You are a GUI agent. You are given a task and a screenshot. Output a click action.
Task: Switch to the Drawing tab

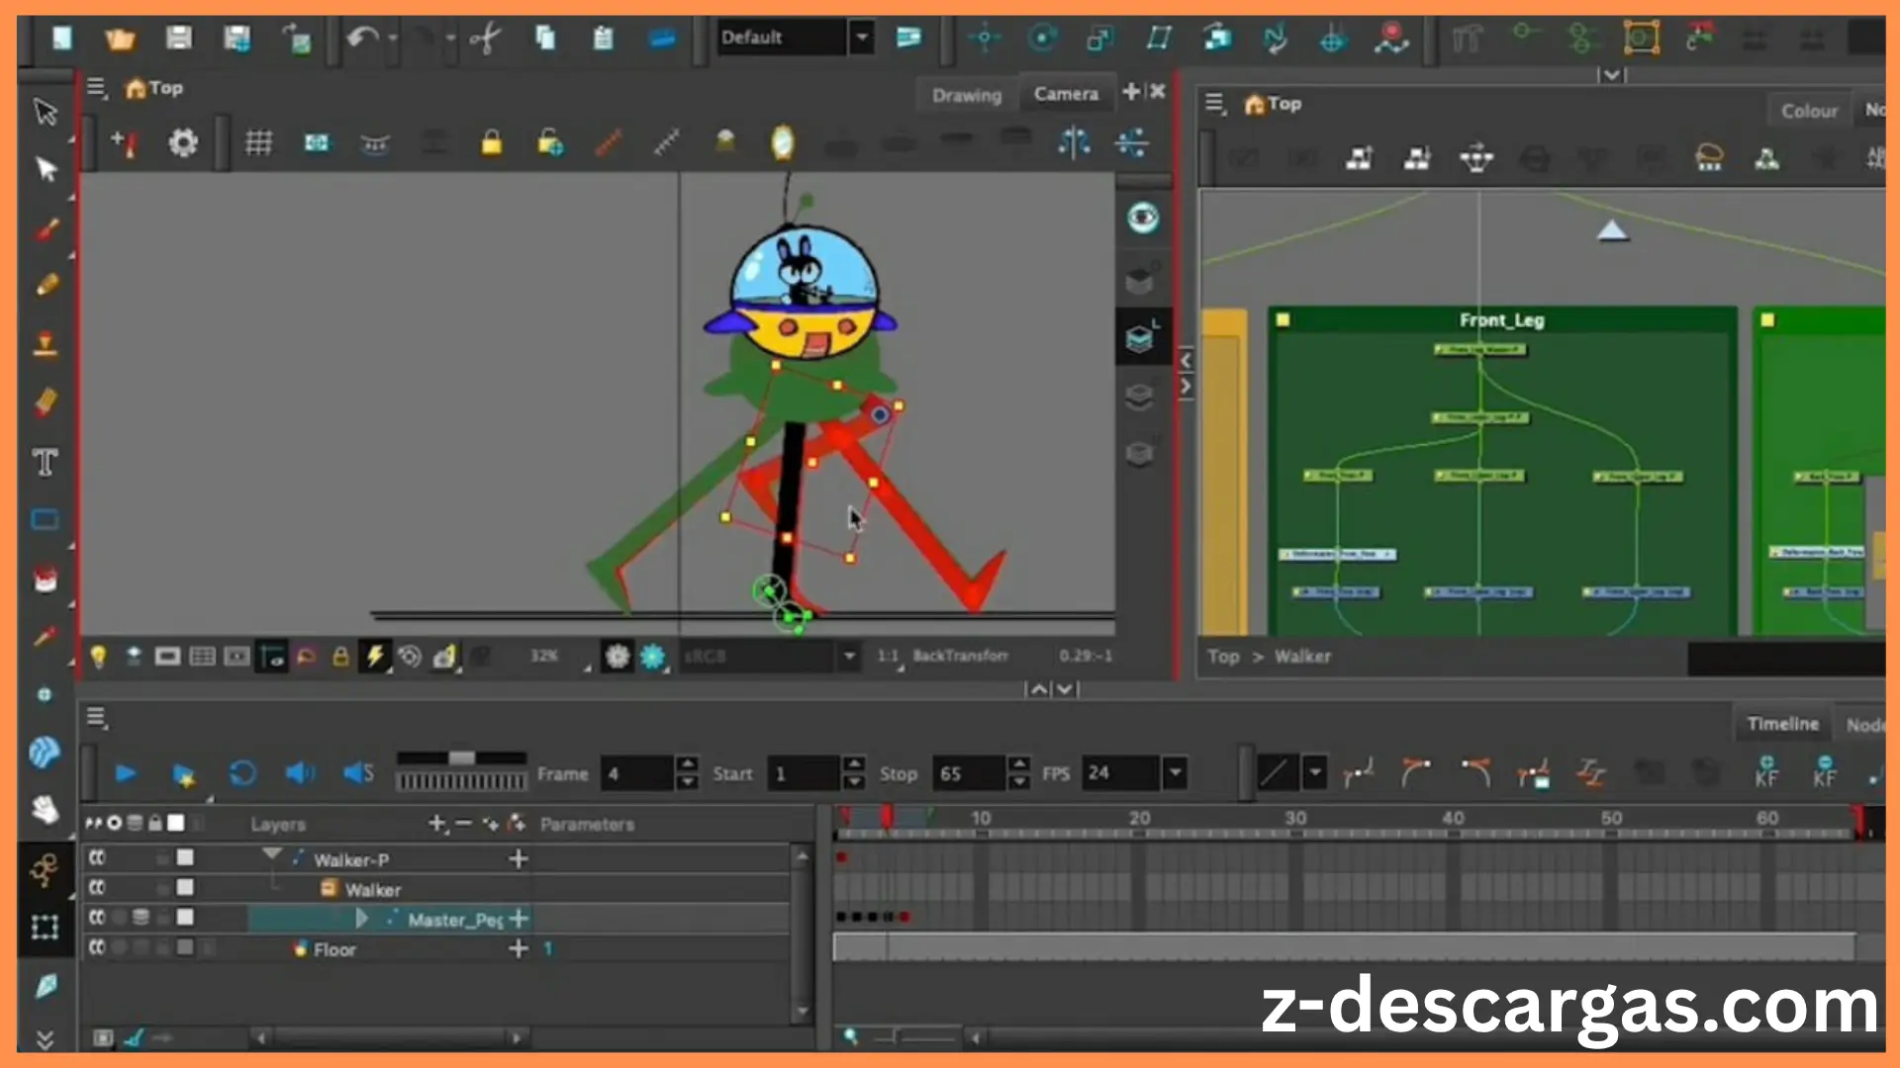click(967, 95)
